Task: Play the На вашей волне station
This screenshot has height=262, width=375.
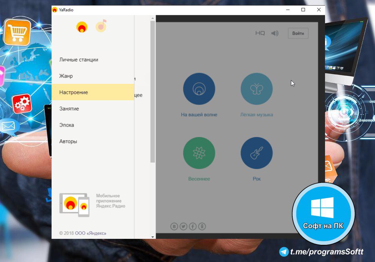Action: 199,89
